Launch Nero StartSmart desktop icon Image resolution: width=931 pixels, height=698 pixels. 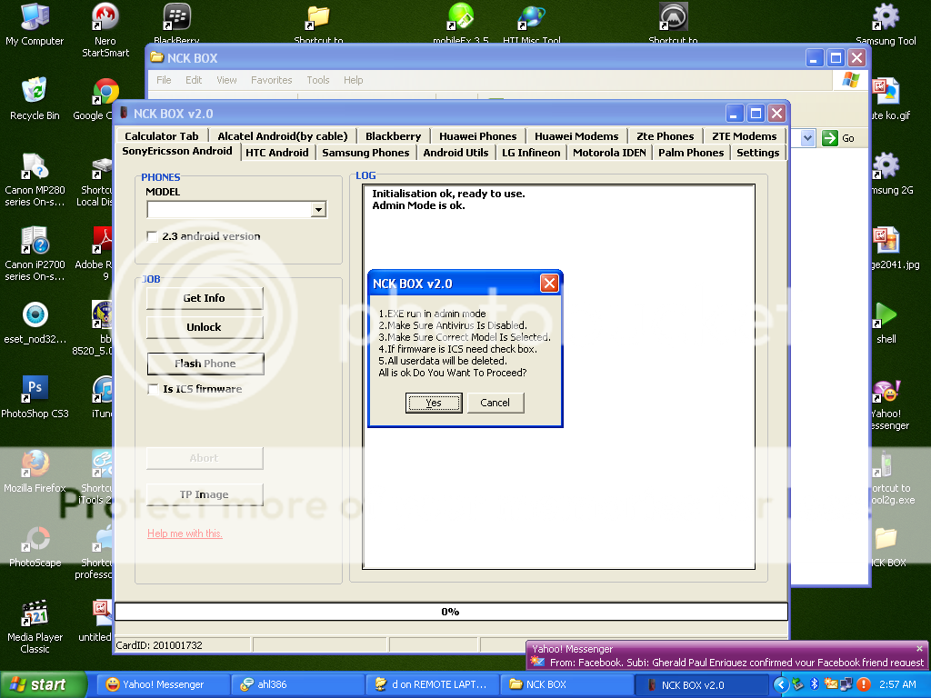(x=105, y=18)
